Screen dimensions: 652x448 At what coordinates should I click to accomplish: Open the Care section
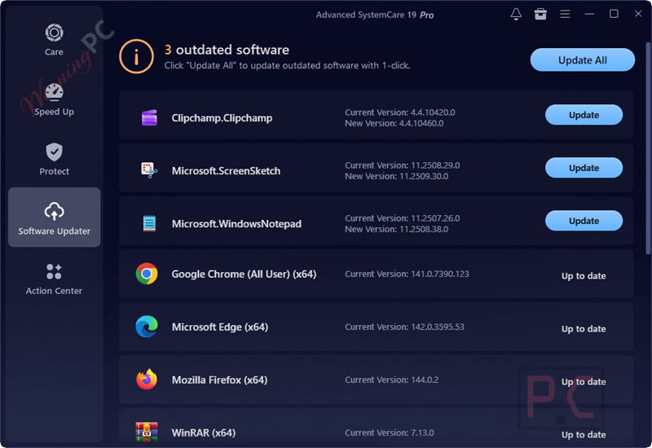(54, 40)
